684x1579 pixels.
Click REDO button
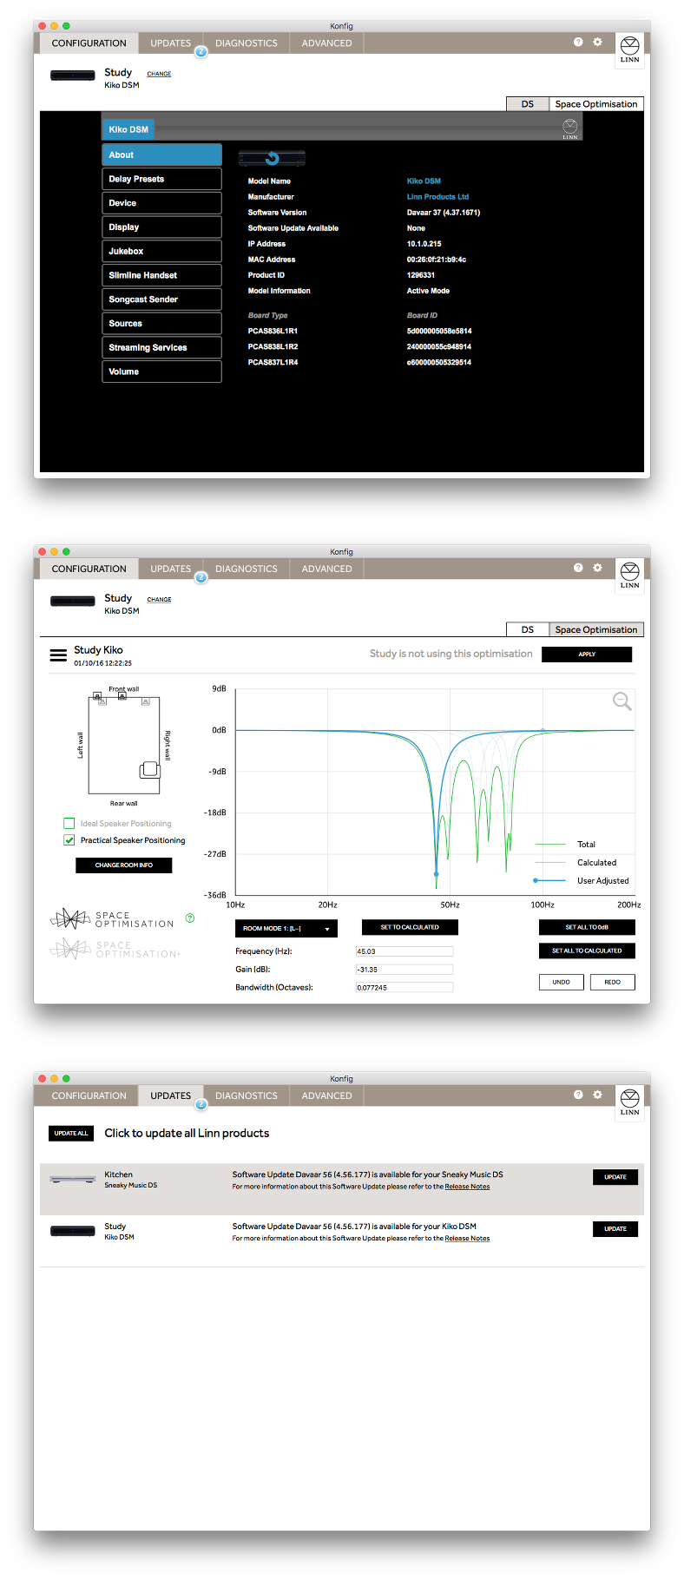click(613, 982)
